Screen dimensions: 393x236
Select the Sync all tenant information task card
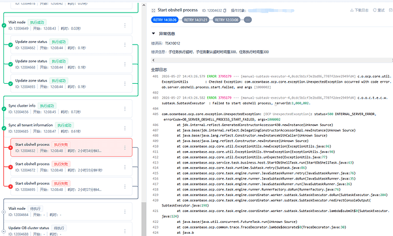pyautogui.click(x=69, y=128)
